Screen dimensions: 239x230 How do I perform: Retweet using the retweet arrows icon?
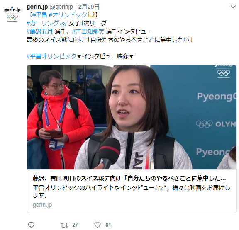click(x=64, y=225)
